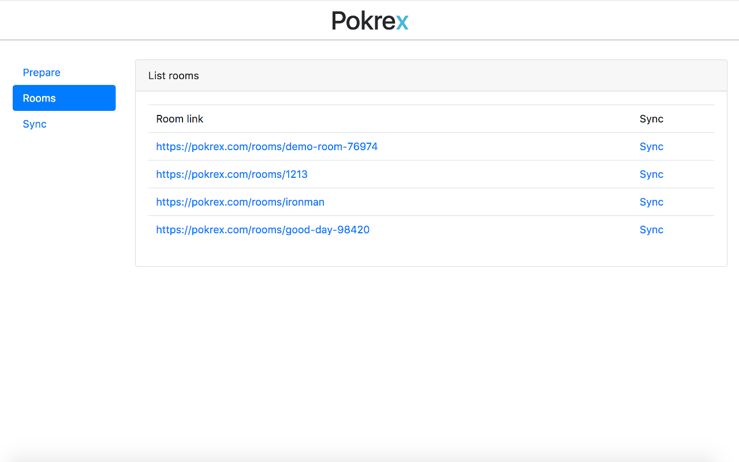This screenshot has width=739, height=462.
Task: Click the Sync column header in the table
Action: [x=651, y=119]
